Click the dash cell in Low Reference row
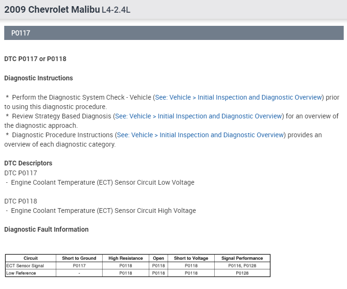Screen dimensions: 347x289 pos(79,273)
